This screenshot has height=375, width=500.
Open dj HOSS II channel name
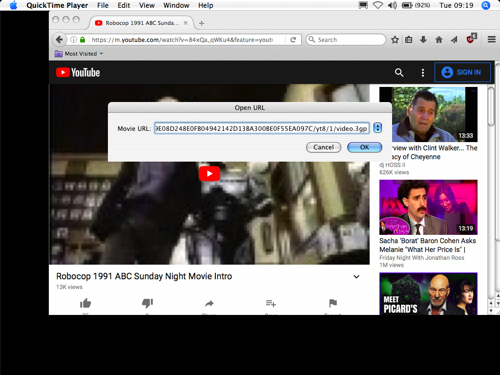click(x=392, y=165)
